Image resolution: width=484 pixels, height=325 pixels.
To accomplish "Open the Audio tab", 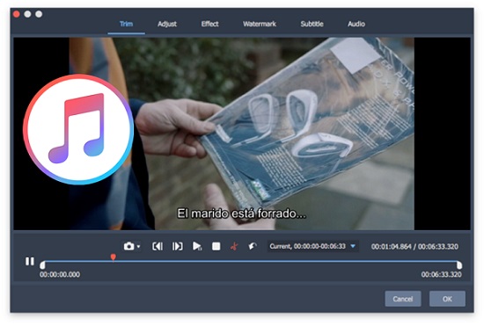I will coord(356,24).
